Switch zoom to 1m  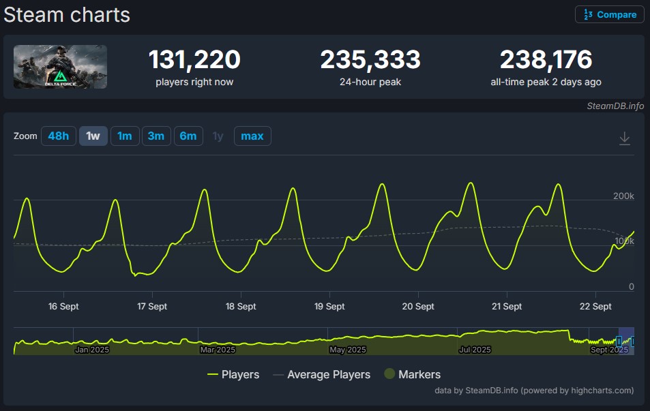point(124,136)
